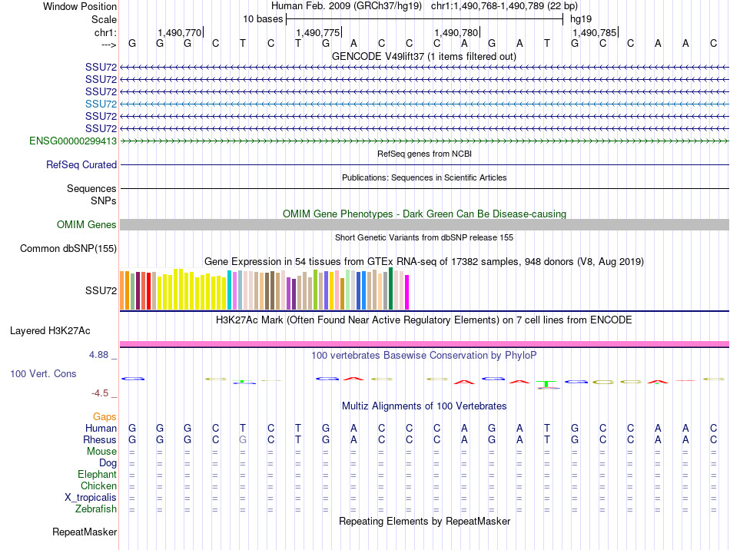
Task: Open the Layered H3K27Ac track label
Action: point(50,331)
